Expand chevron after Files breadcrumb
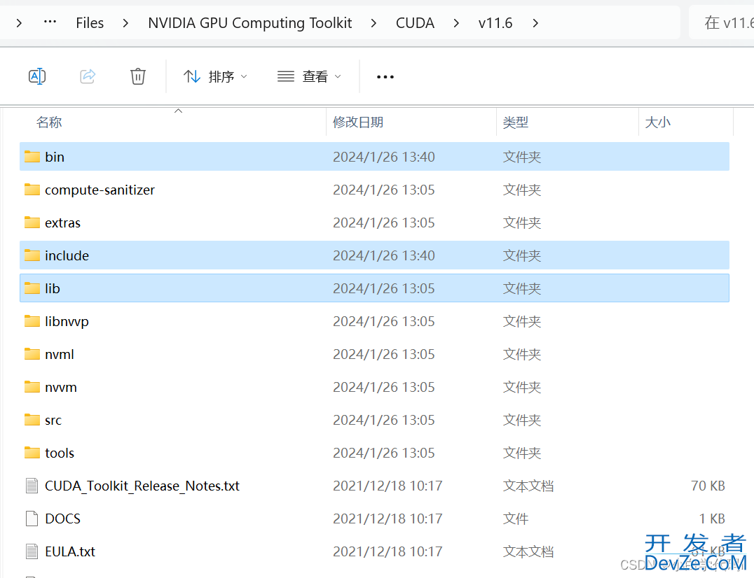The height and width of the screenshot is (578, 754). (x=125, y=23)
